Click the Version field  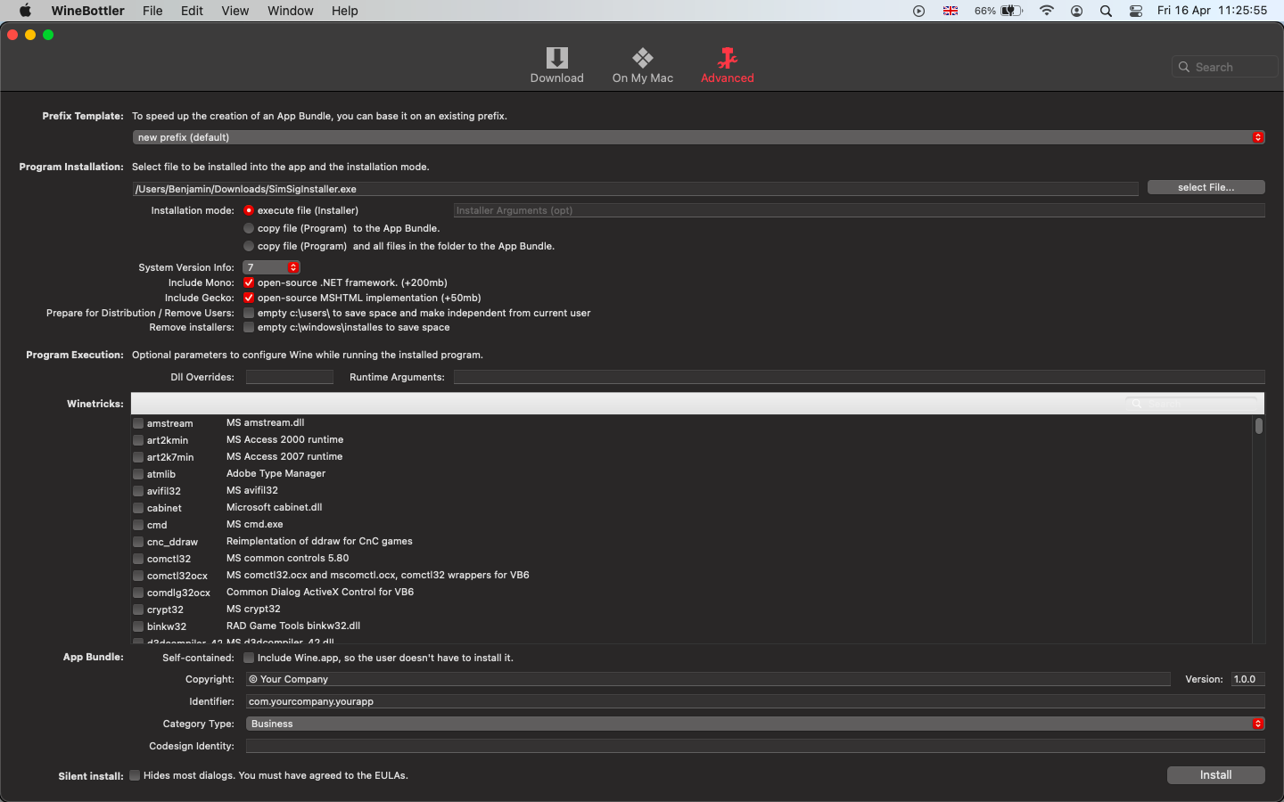click(1248, 679)
